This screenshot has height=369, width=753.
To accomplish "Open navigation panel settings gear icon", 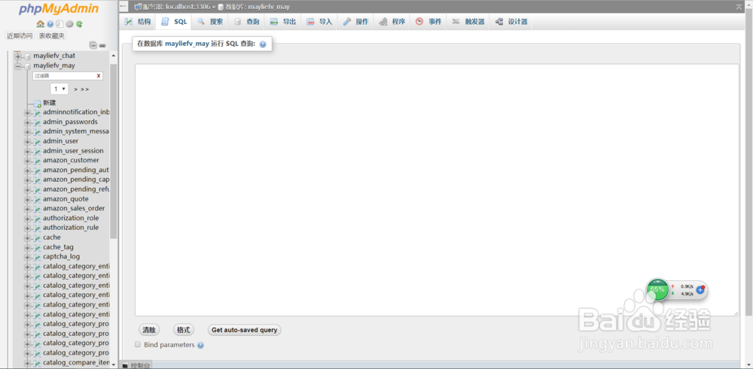I will click(69, 24).
